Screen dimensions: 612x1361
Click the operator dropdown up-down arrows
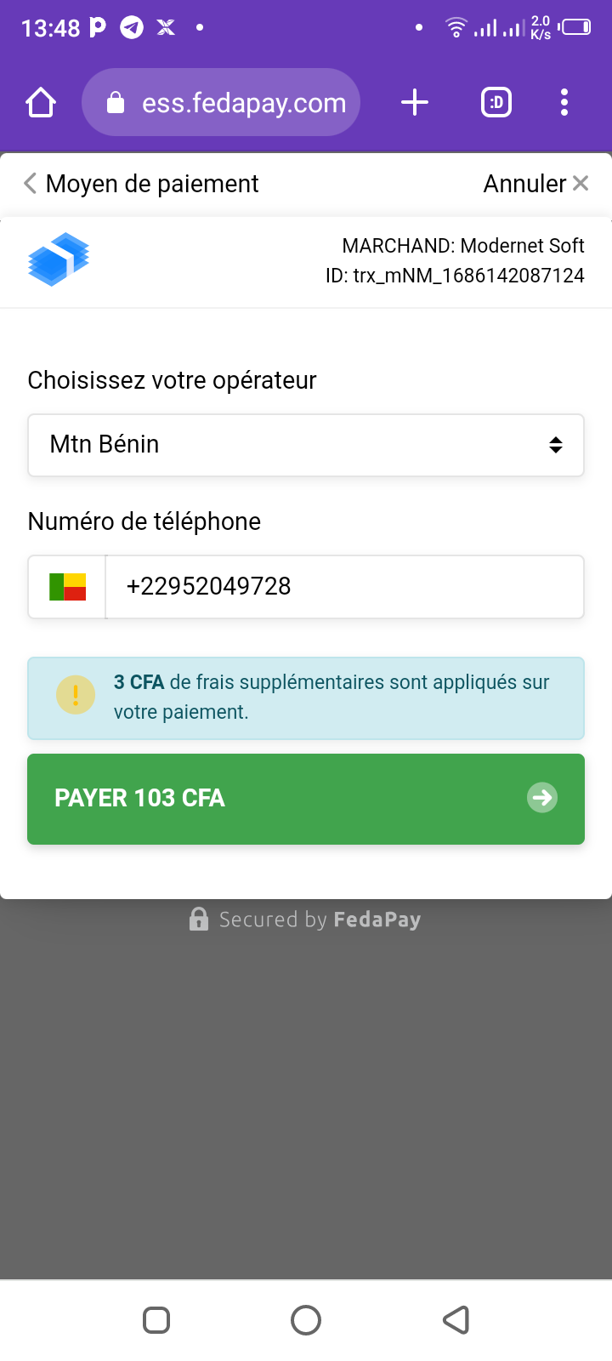click(x=556, y=445)
